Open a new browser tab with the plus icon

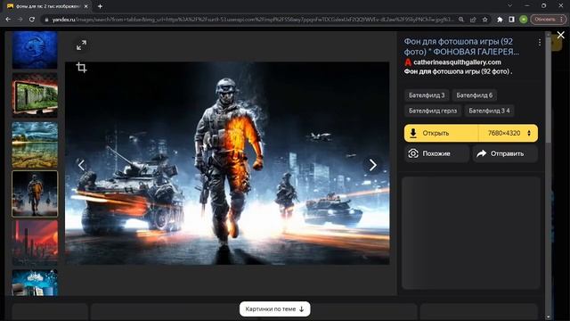coord(100,6)
